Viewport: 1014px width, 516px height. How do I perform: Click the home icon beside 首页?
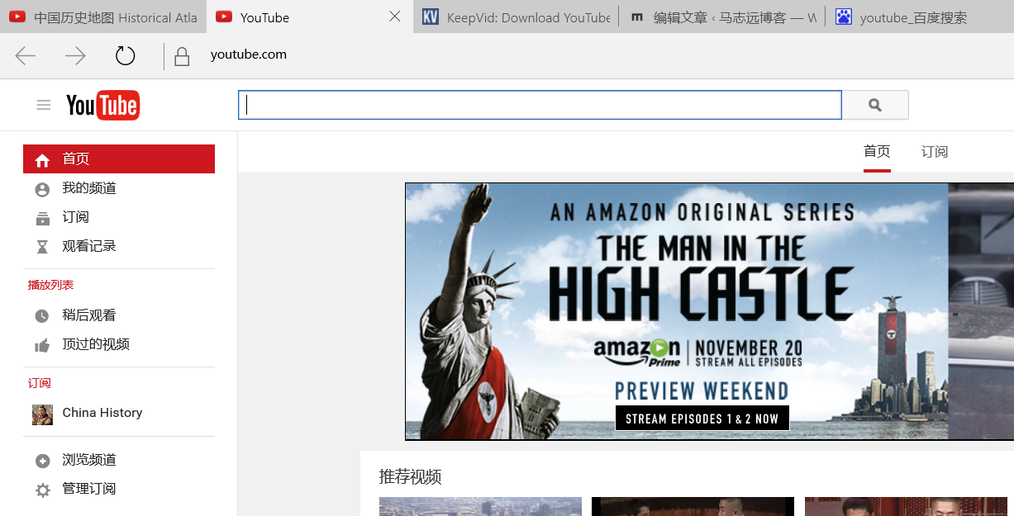coord(42,160)
